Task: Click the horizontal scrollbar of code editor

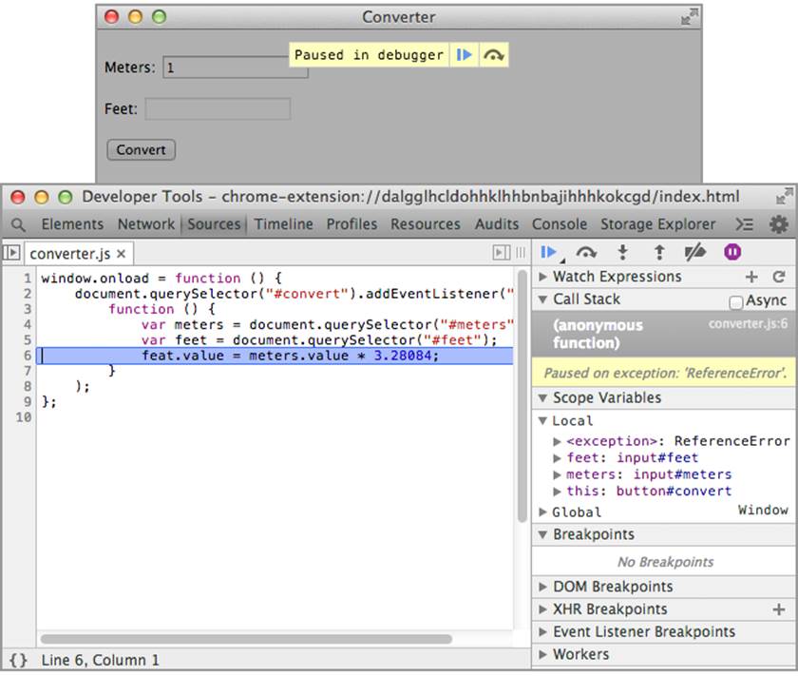Action: click(x=246, y=639)
